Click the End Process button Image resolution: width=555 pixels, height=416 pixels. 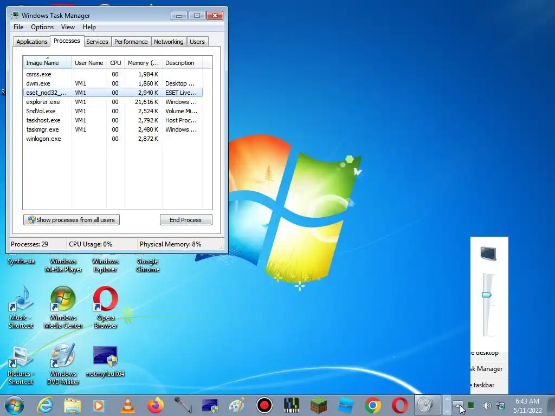point(186,220)
